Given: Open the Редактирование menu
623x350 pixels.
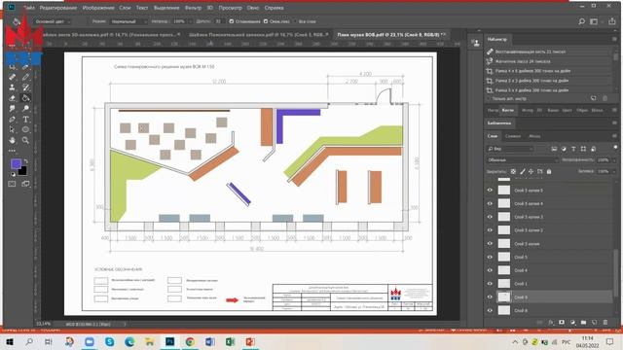Looking at the screenshot, I should pos(58,8).
